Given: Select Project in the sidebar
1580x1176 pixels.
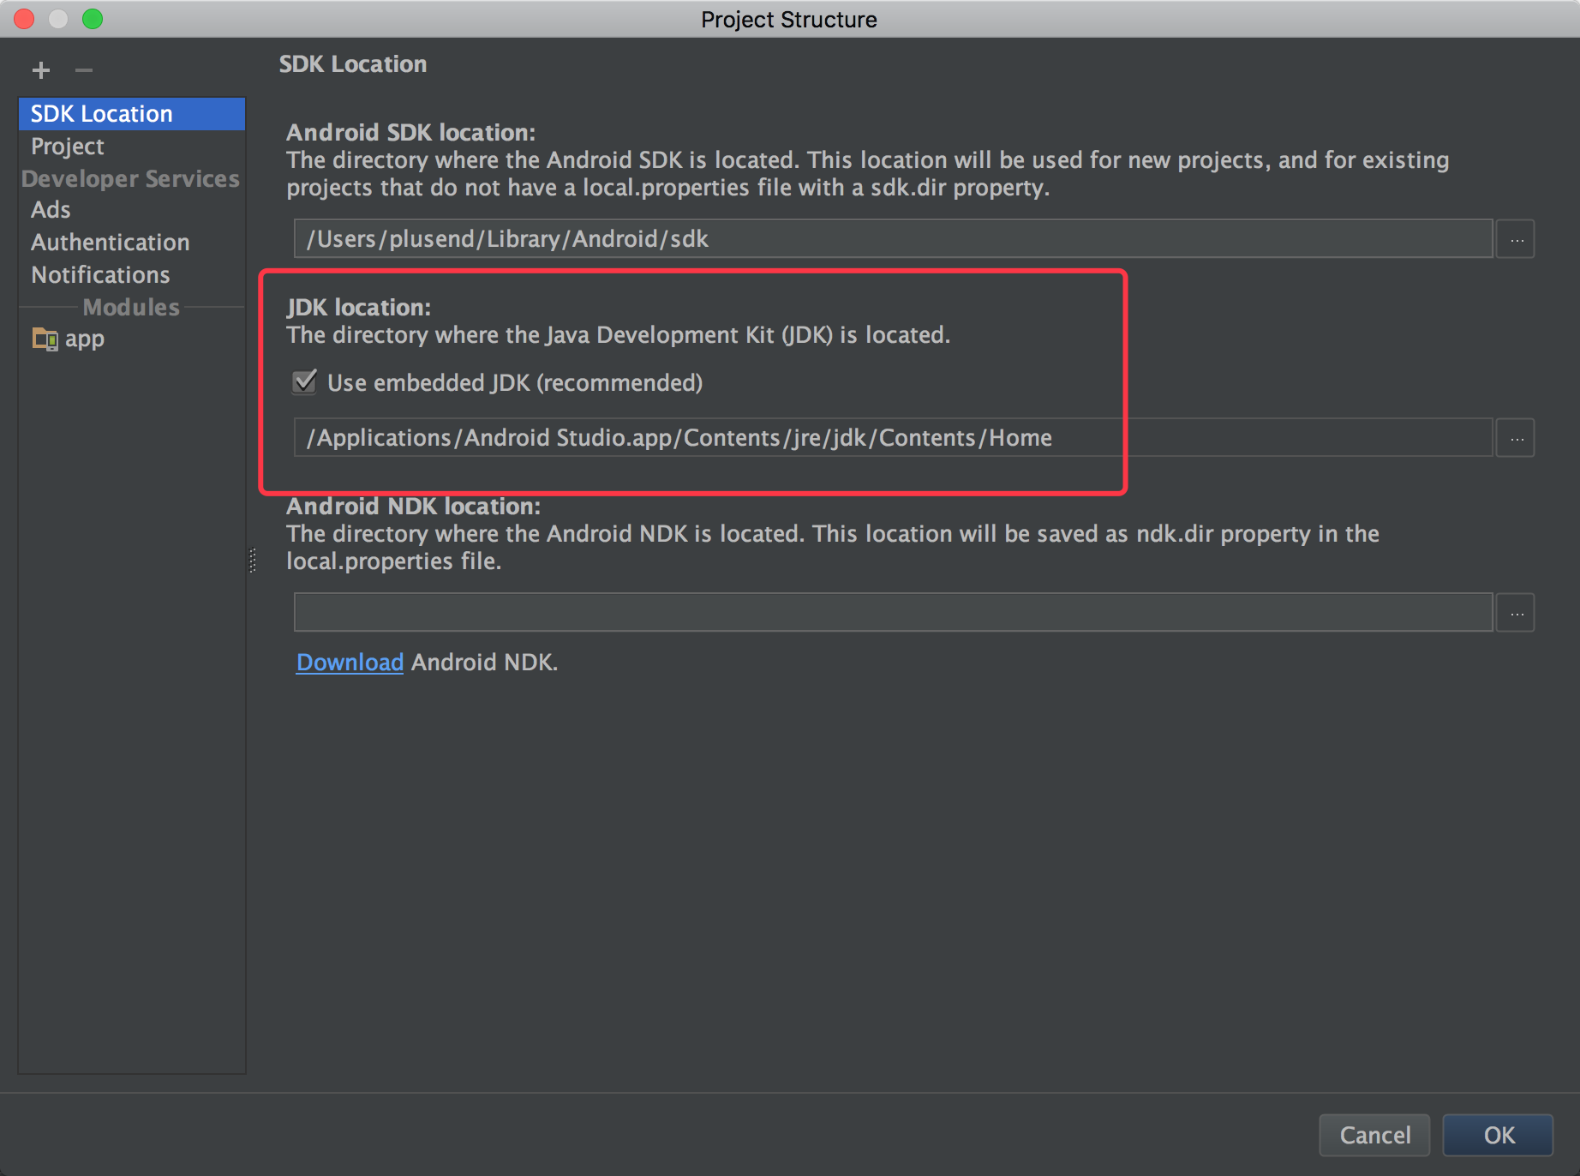Looking at the screenshot, I should click(x=67, y=146).
